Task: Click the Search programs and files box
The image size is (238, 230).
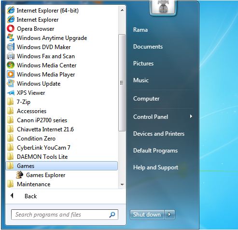Action: pyautogui.click(x=65, y=215)
